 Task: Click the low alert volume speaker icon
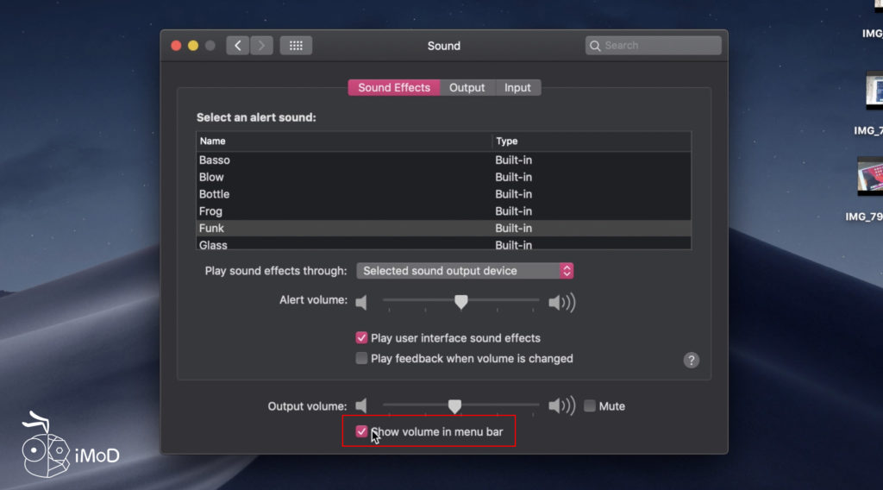pos(361,303)
